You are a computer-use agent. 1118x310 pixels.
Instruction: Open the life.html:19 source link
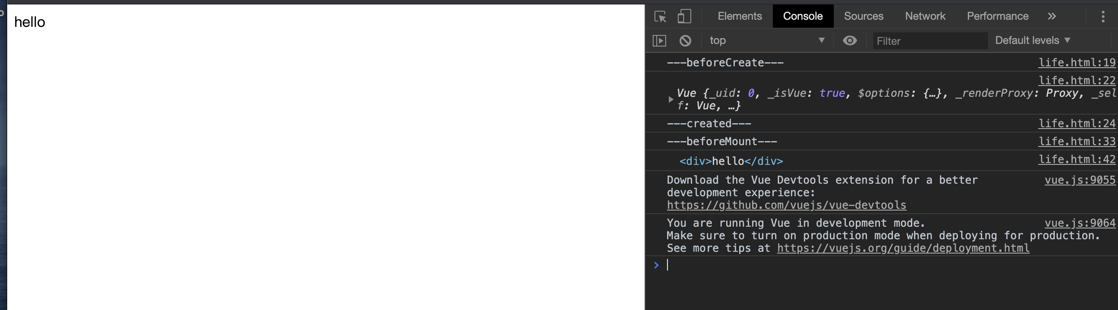click(x=1077, y=63)
